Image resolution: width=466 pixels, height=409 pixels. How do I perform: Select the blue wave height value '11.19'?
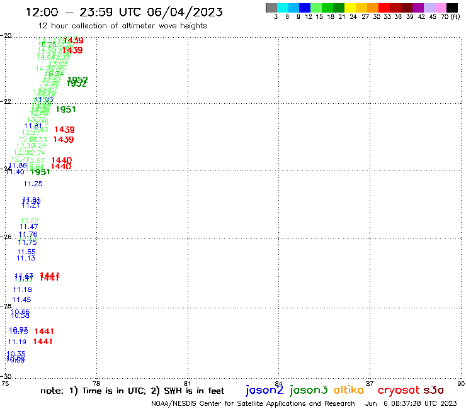(x=17, y=342)
